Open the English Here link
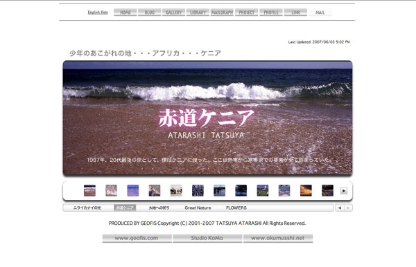 click(x=98, y=12)
